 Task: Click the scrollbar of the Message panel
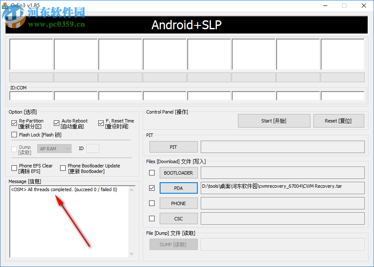coord(133,220)
